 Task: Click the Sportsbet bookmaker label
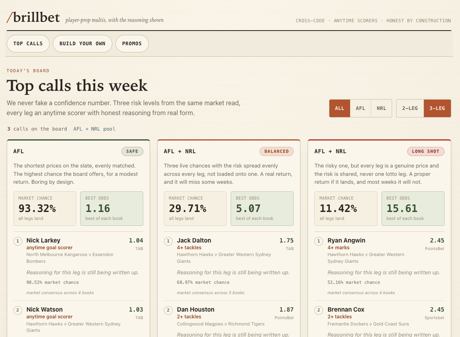point(434,318)
